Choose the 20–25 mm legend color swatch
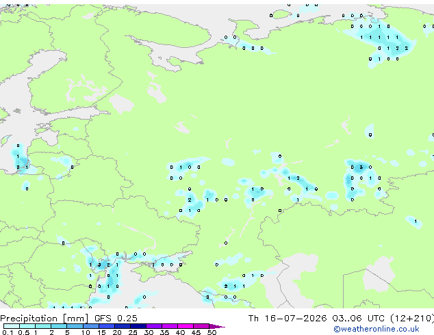 click(x=122, y=326)
